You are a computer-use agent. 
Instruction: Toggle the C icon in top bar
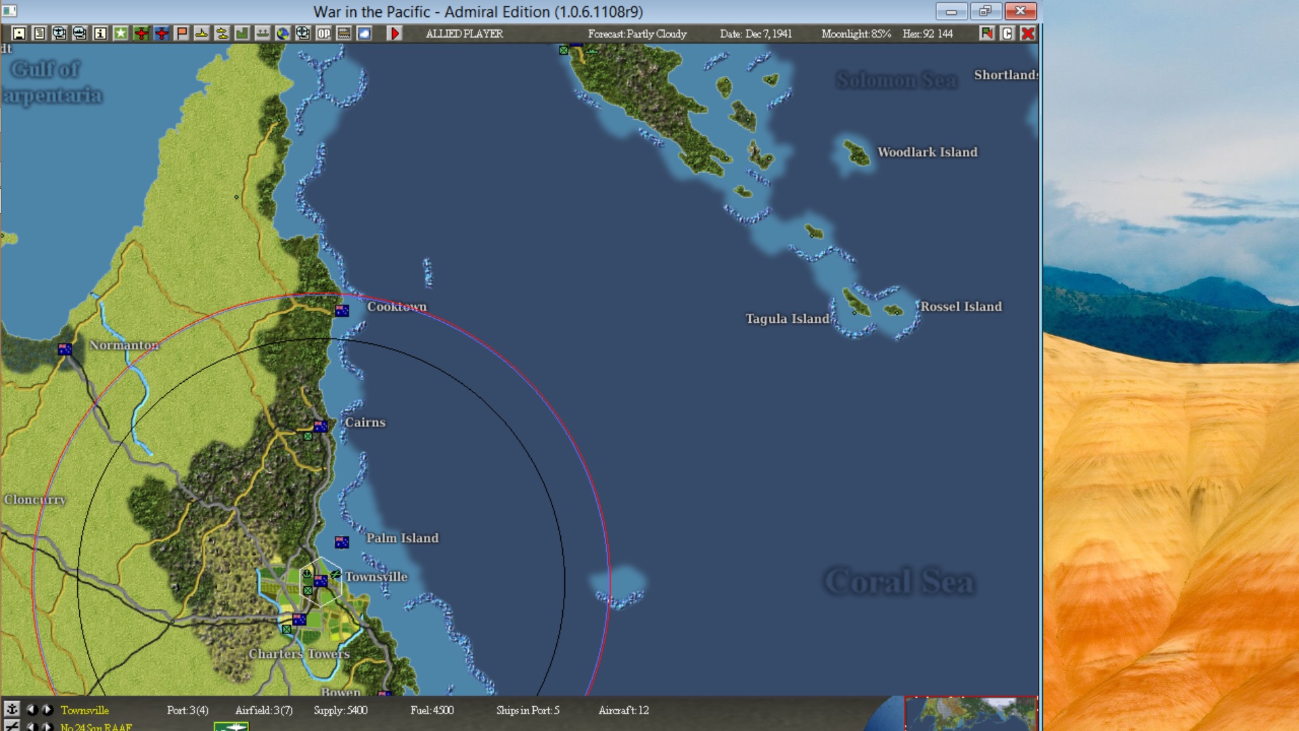pyautogui.click(x=1007, y=33)
